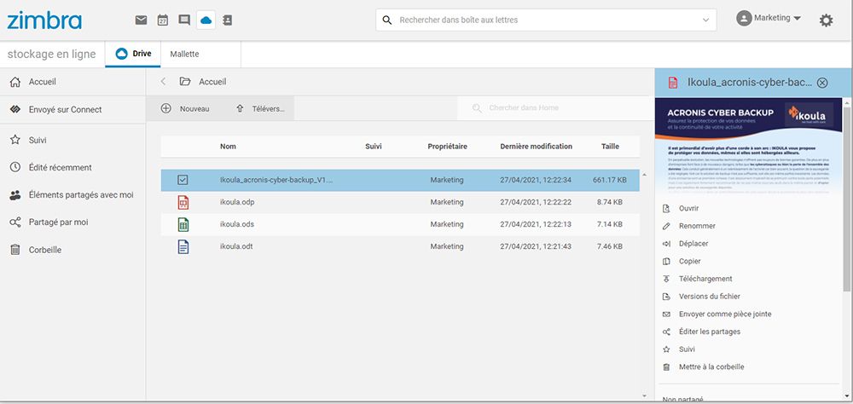Viewport: 853px width, 404px height.
Task: Click Renommer in the details panel
Action: (x=697, y=226)
